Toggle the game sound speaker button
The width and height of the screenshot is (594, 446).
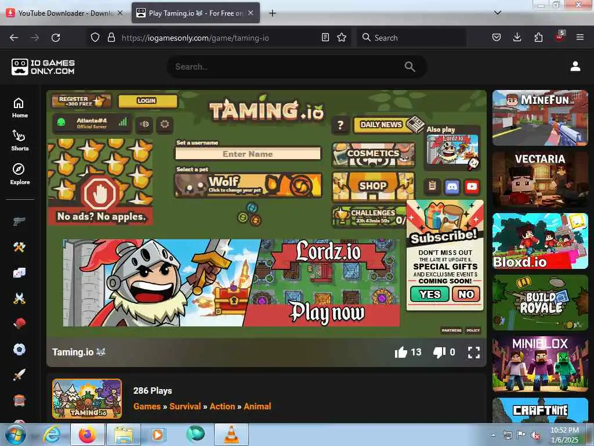pos(144,124)
